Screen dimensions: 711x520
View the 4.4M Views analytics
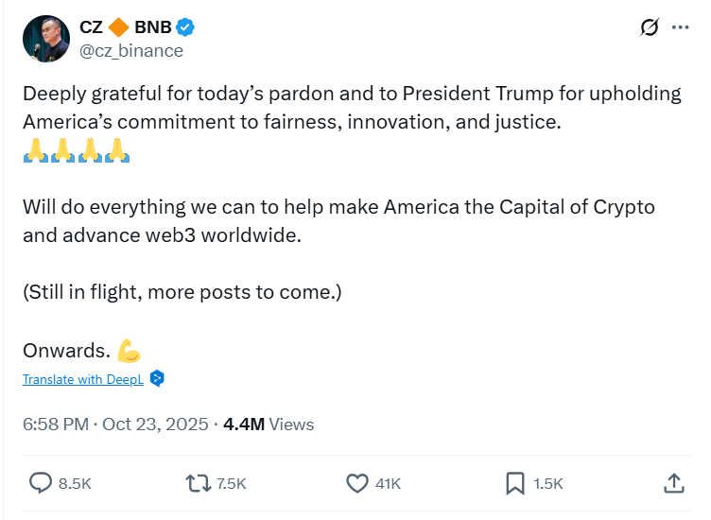[269, 425]
